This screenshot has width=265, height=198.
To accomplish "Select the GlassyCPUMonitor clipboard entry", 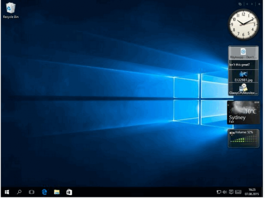I will [243, 89].
